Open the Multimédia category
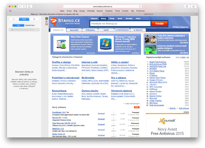 tap(88, 78)
